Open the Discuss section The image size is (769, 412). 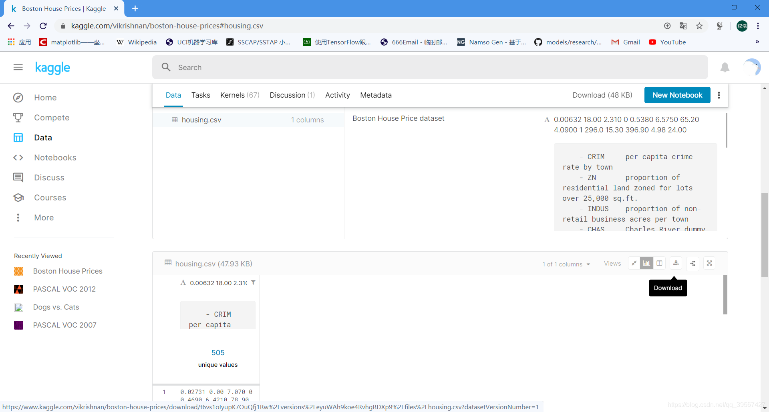click(48, 177)
